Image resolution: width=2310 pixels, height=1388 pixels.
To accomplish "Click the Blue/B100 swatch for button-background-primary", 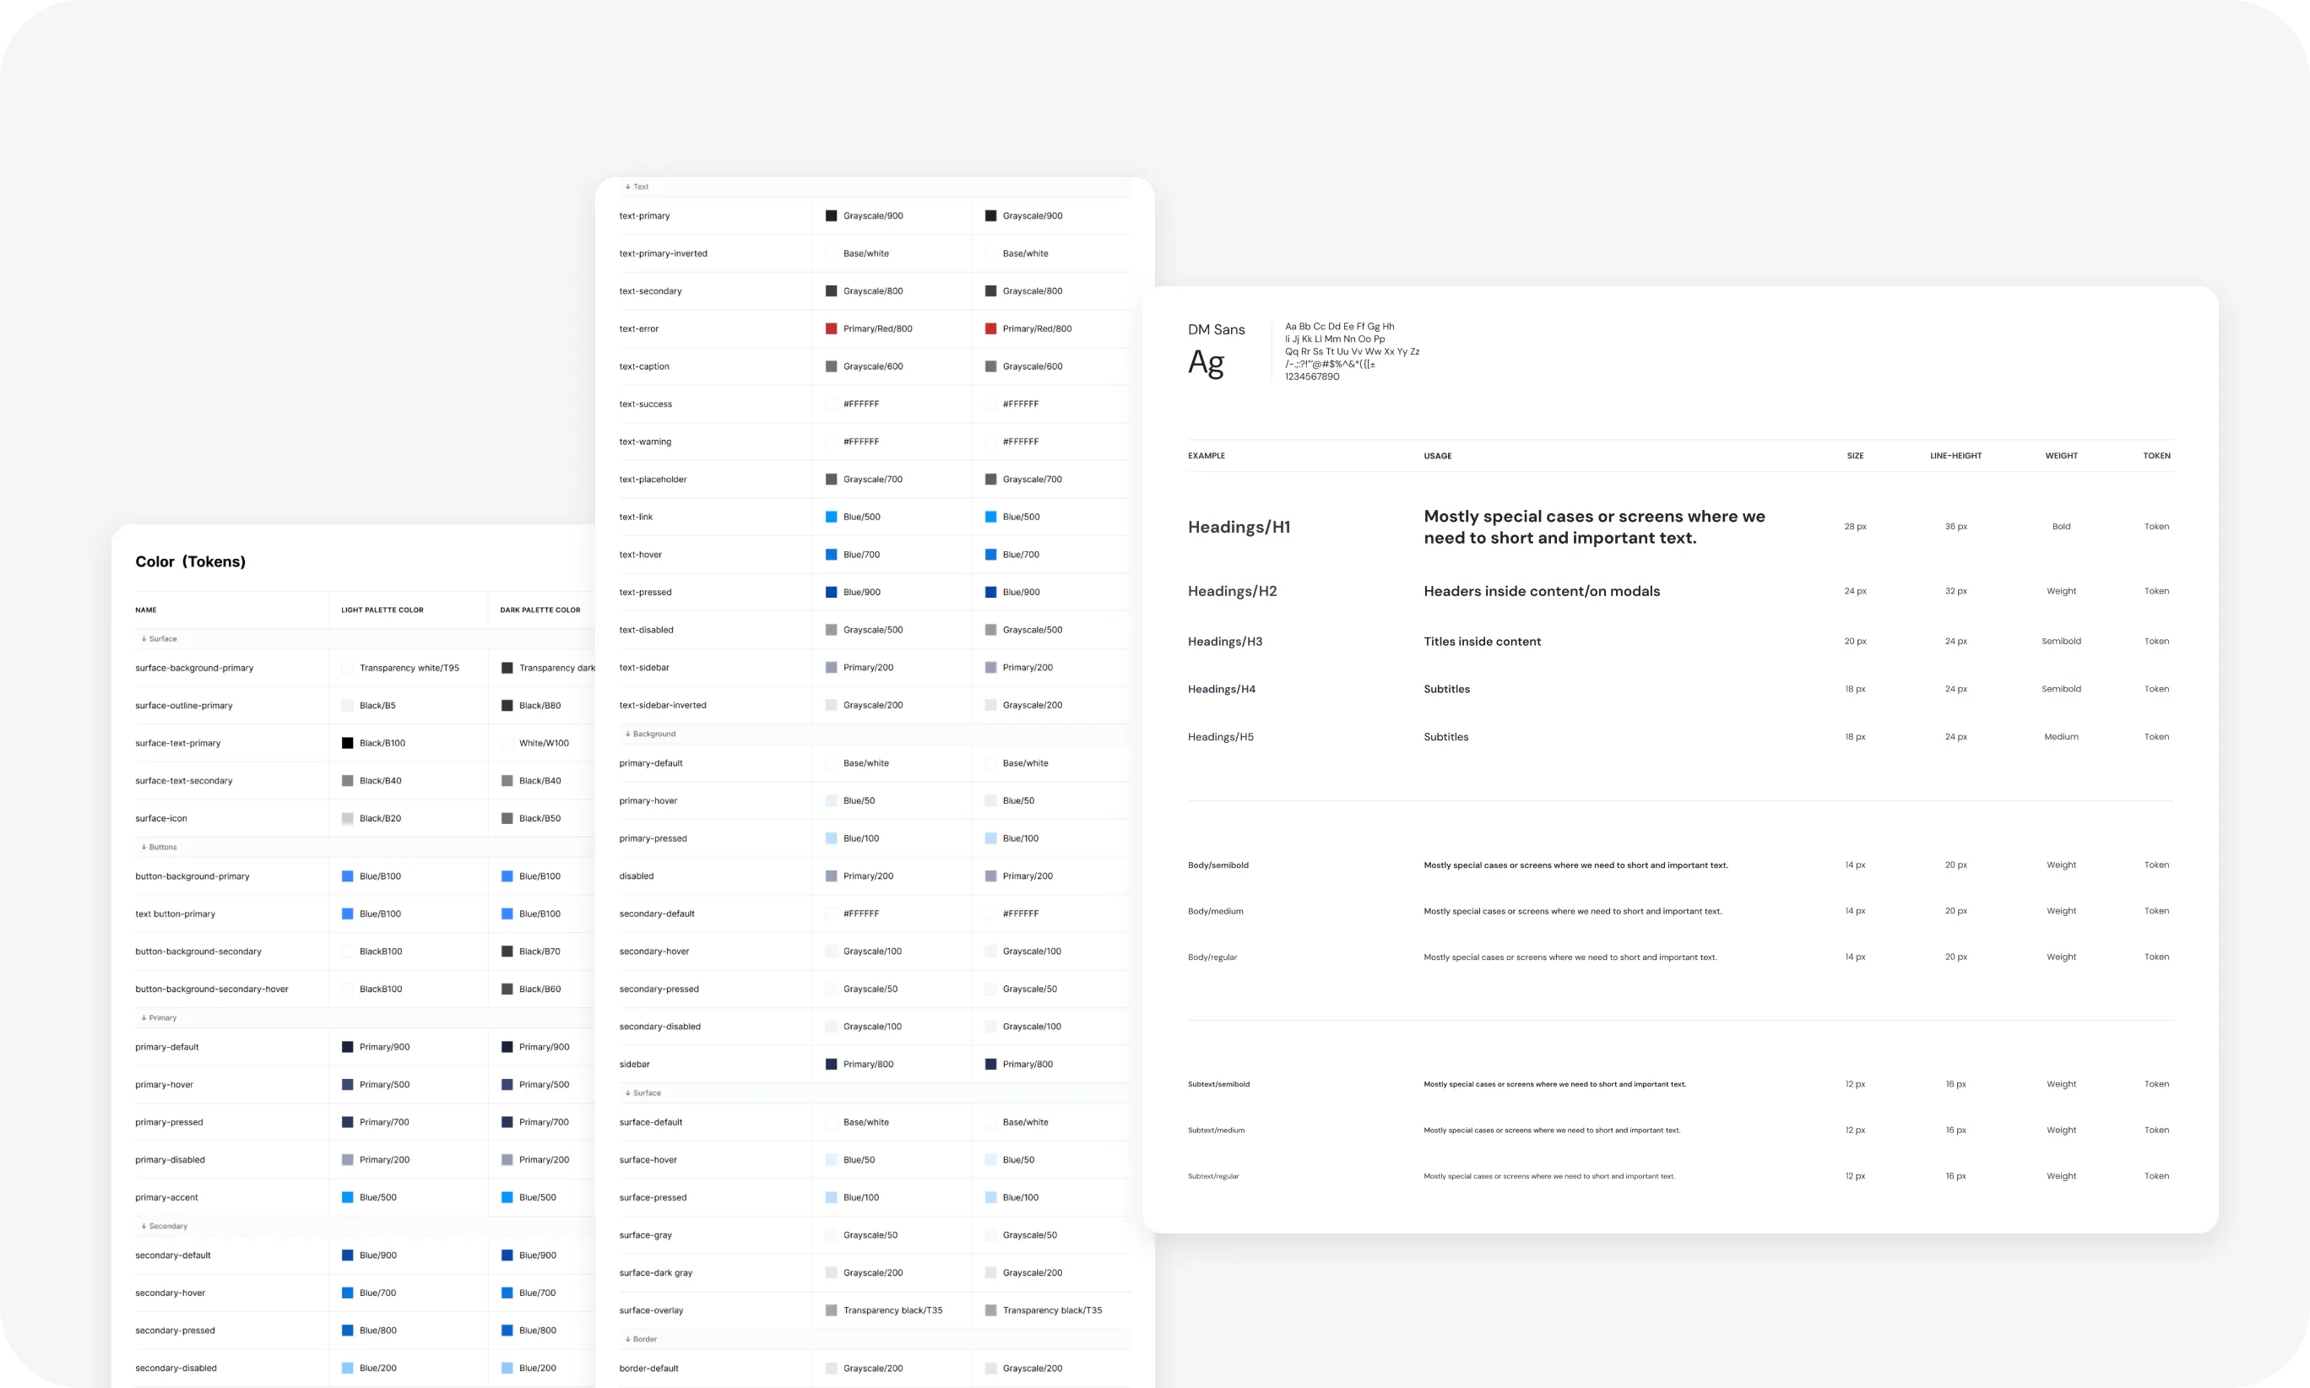I will [348, 876].
